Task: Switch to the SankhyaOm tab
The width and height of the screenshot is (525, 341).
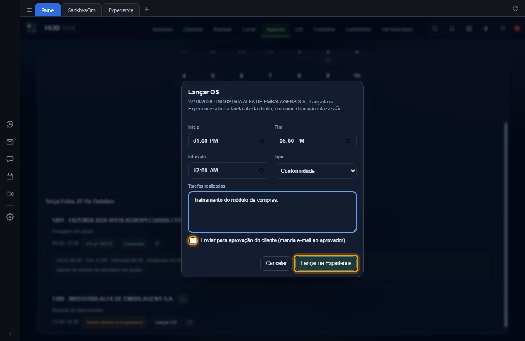Action: click(x=81, y=10)
